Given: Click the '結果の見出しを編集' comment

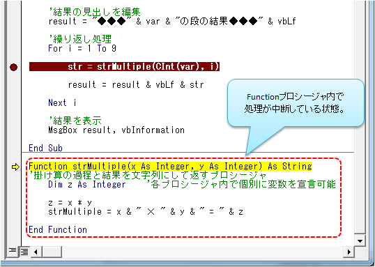Looking at the screenshot, I should [95, 13].
